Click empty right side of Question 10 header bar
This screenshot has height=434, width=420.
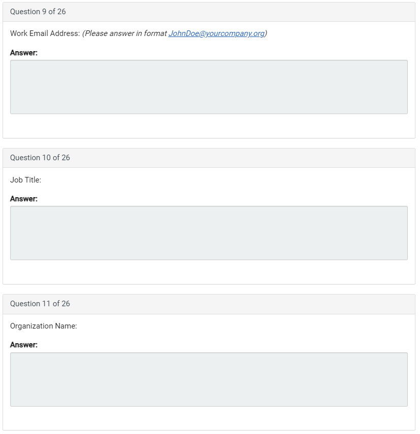tap(305, 158)
